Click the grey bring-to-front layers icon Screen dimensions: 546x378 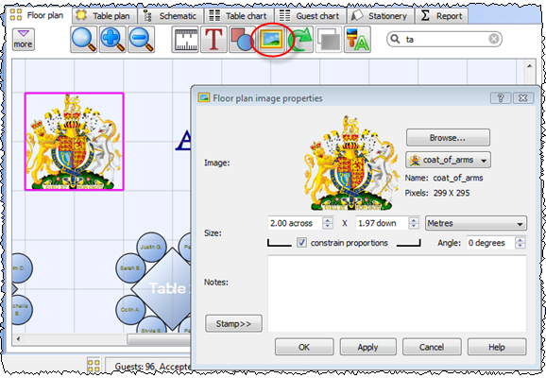[x=329, y=40]
